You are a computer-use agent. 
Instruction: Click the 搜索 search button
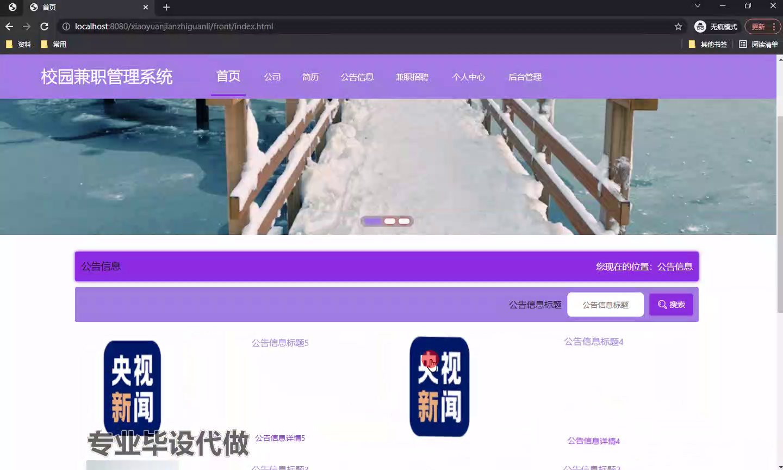click(x=671, y=305)
